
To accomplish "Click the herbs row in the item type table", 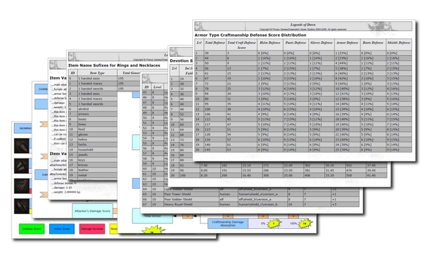I will pos(93,144).
